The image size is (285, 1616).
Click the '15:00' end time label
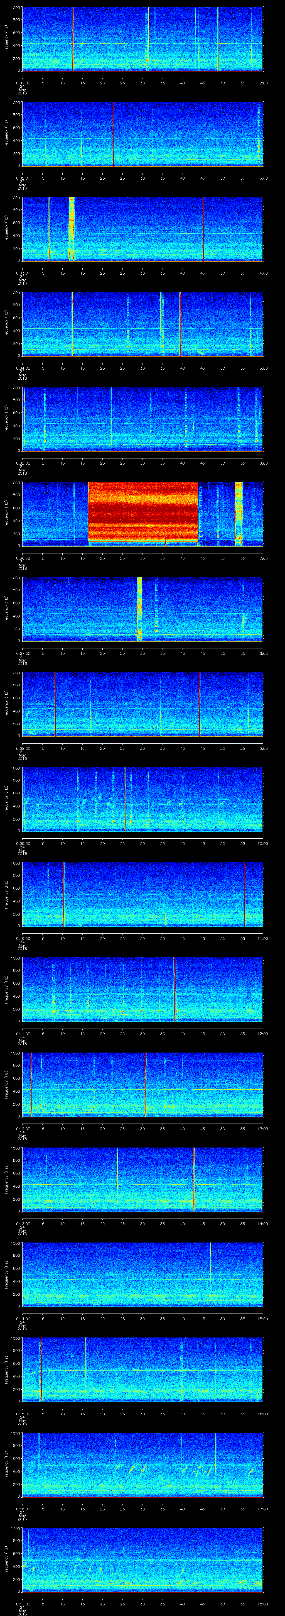click(262, 1319)
